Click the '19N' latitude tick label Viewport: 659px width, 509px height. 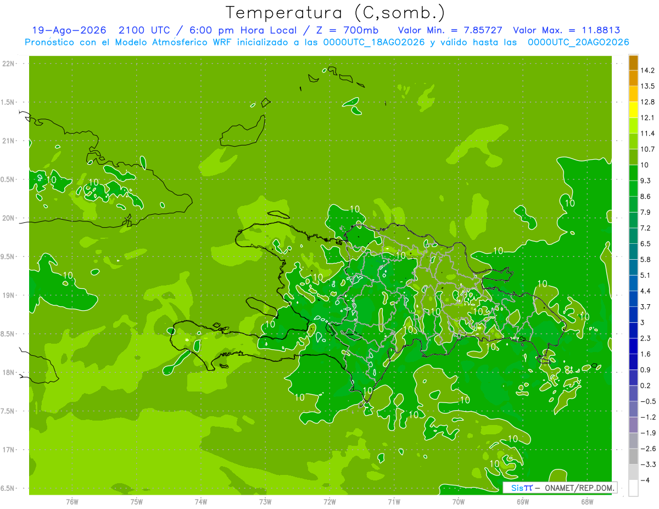tap(9, 295)
